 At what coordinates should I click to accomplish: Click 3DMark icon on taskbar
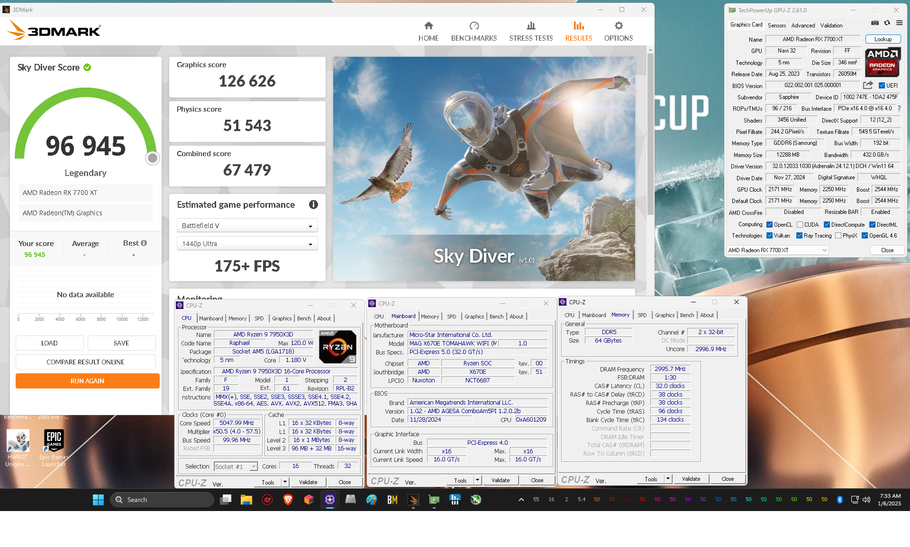coord(413,500)
